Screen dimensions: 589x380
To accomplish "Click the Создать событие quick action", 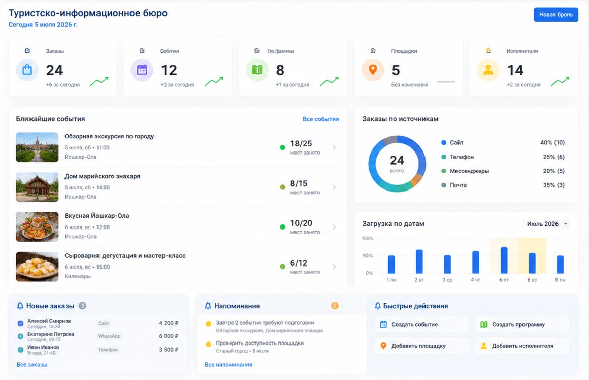I will pyautogui.click(x=422, y=325).
